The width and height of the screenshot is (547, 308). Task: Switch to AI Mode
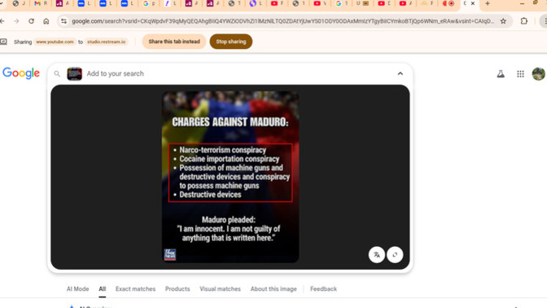78,288
